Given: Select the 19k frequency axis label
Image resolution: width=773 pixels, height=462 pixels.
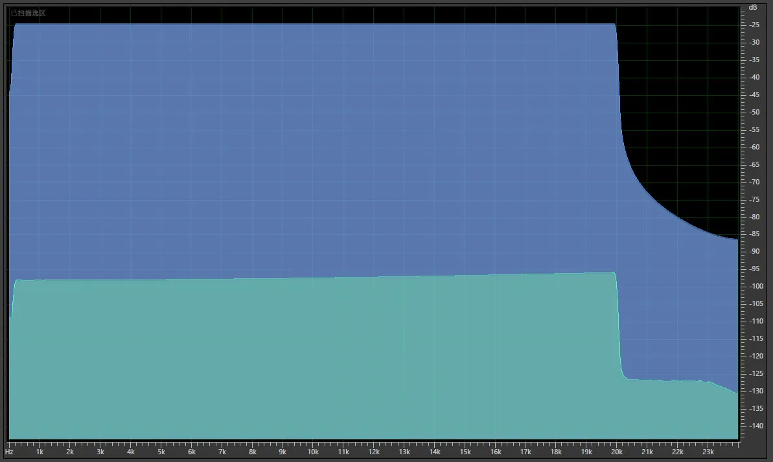Looking at the screenshot, I should tap(586, 452).
